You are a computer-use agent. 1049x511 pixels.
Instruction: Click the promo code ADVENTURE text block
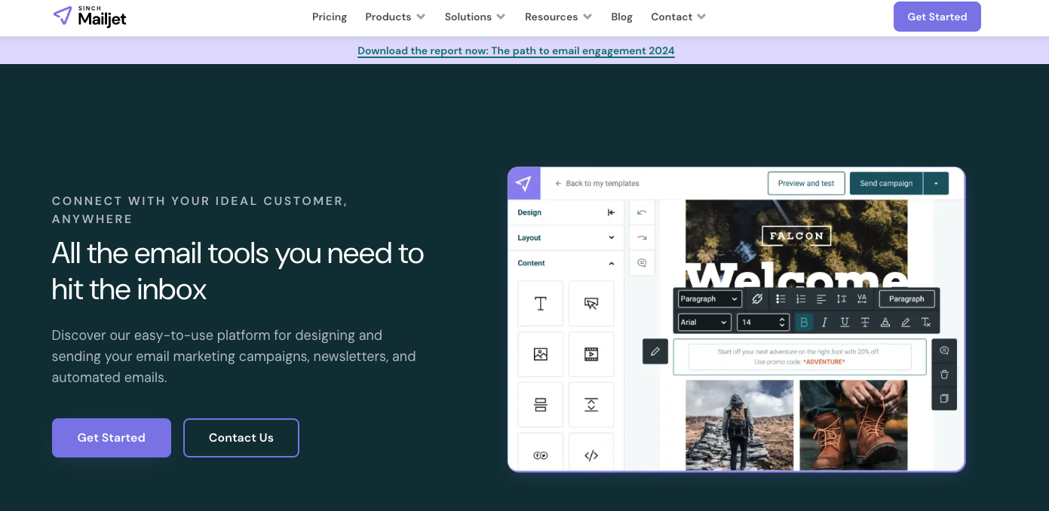tap(799, 356)
